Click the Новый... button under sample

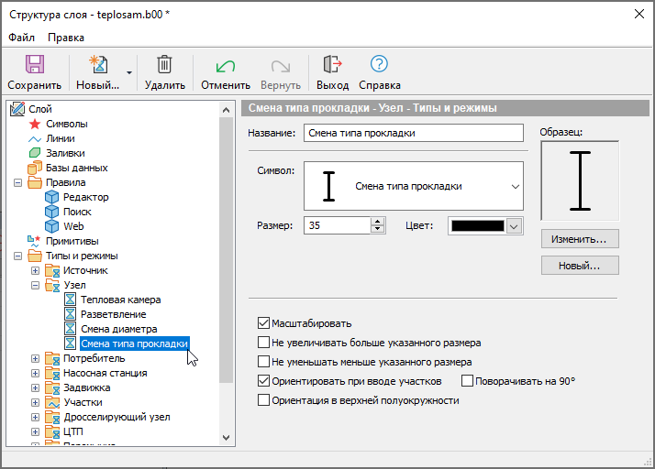[579, 266]
